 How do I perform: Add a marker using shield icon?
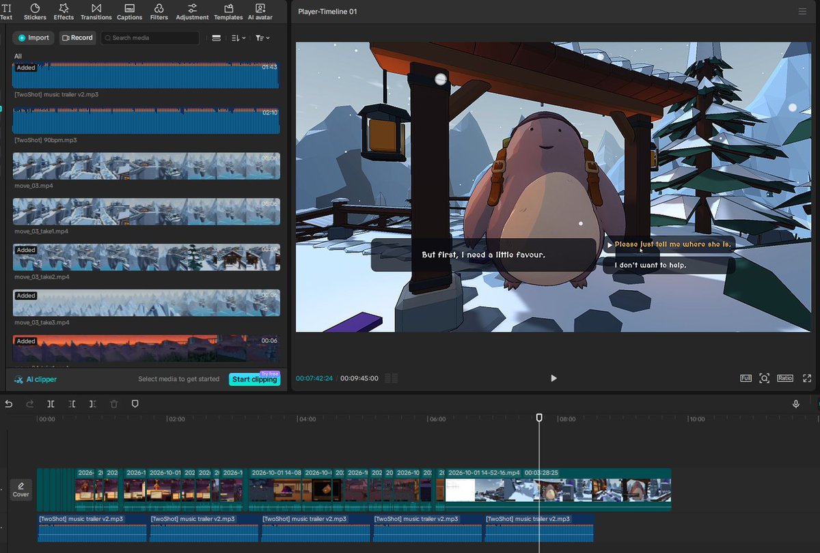(x=135, y=404)
